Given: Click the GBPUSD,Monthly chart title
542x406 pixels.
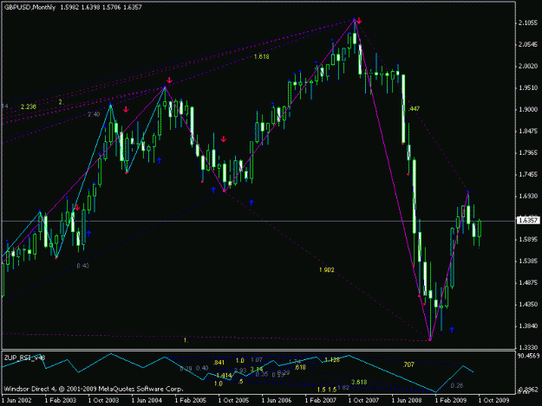Looking at the screenshot, I should (x=30, y=7).
